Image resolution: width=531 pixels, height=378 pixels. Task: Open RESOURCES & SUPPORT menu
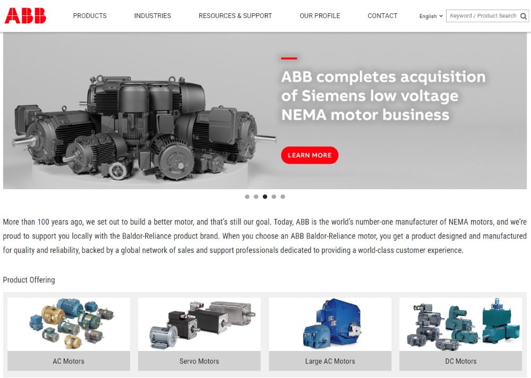tap(235, 15)
